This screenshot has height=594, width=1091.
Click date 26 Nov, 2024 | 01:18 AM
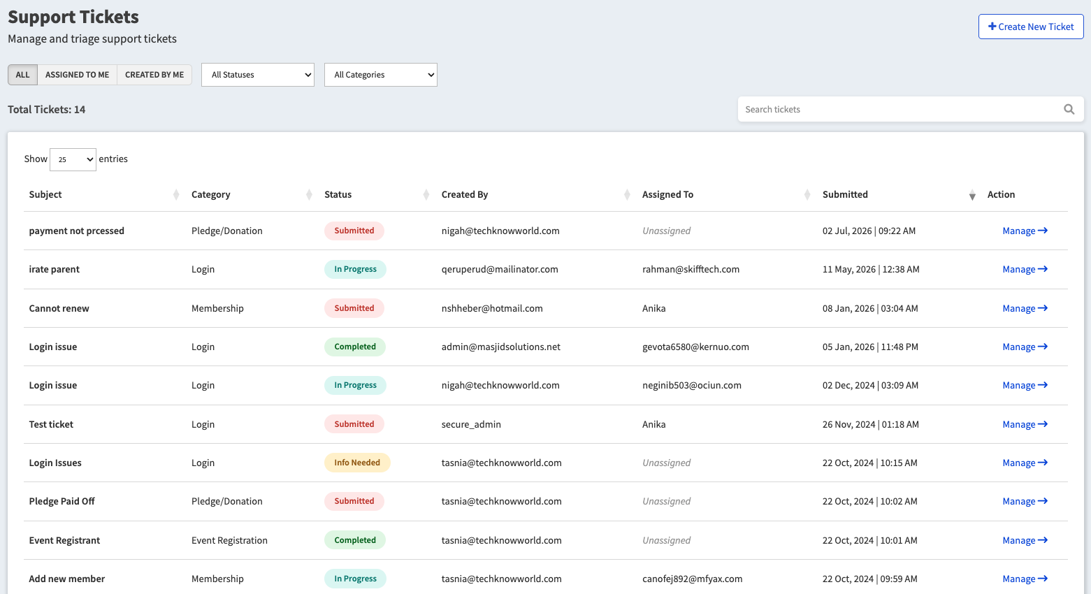pyautogui.click(x=871, y=424)
